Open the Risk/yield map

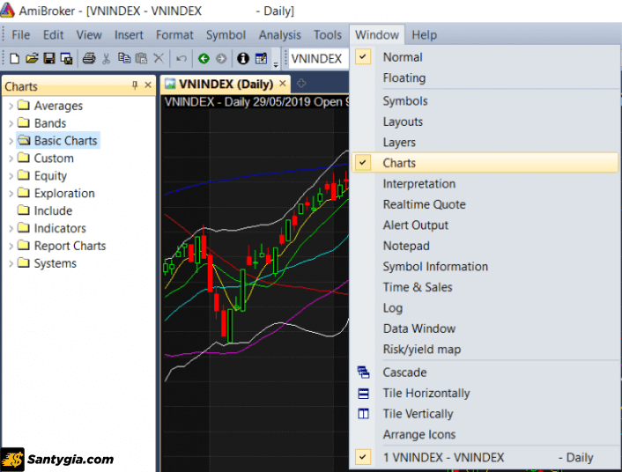[485, 349]
